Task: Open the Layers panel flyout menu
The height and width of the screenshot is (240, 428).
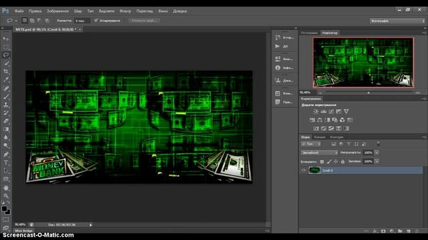Action: tap(424, 137)
